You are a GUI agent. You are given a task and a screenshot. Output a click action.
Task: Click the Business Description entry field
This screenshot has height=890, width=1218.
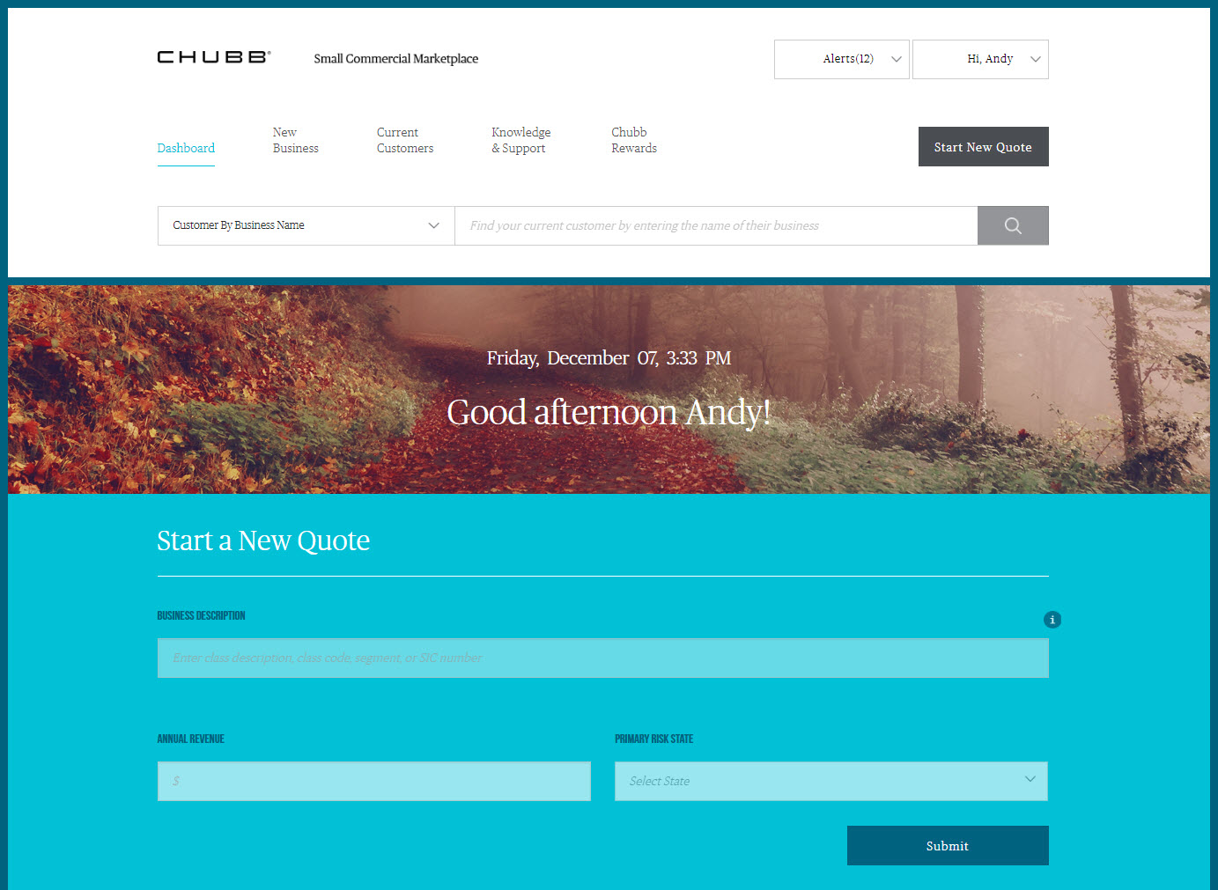602,658
